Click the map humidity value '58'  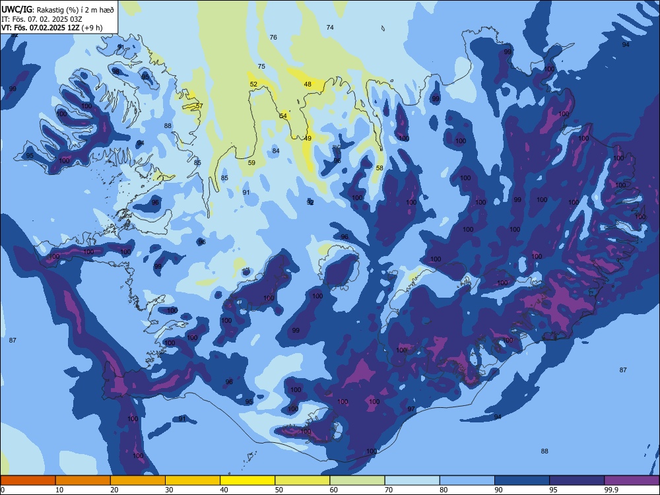tap(379, 168)
